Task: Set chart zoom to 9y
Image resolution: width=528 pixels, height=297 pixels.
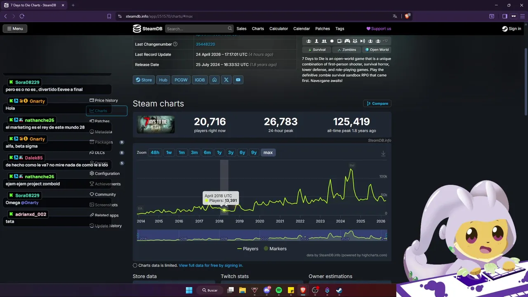Action: click(254, 153)
